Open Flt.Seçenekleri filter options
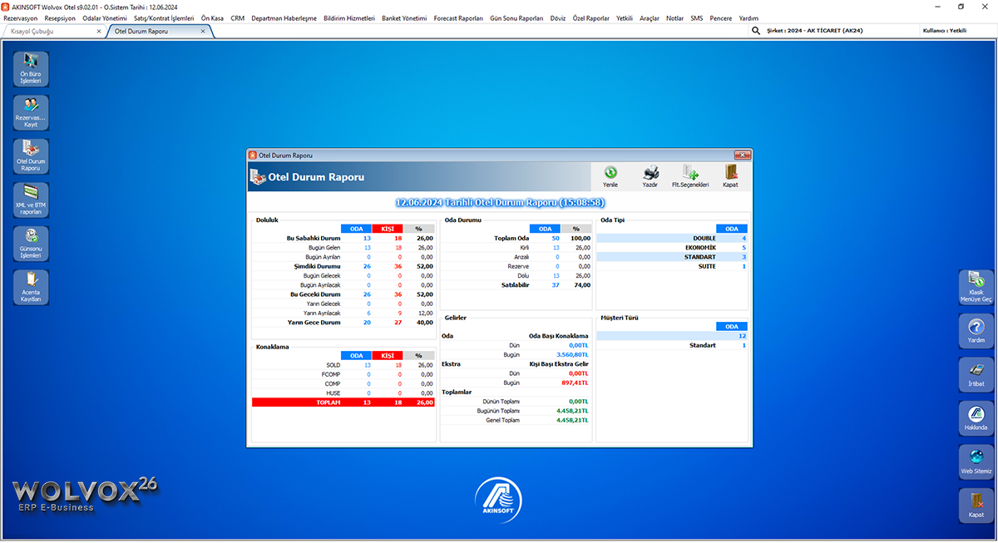 coord(689,175)
